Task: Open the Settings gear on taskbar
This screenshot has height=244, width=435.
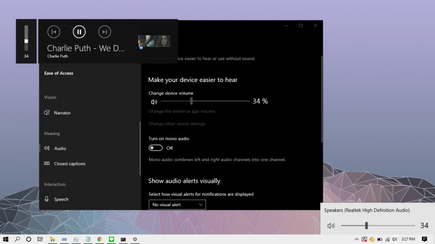Action: click(x=135, y=239)
